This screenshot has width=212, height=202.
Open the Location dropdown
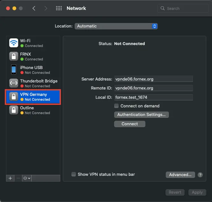point(116,26)
